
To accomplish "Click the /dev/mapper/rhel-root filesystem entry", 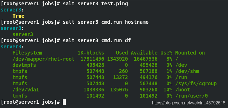I will (44, 59).
